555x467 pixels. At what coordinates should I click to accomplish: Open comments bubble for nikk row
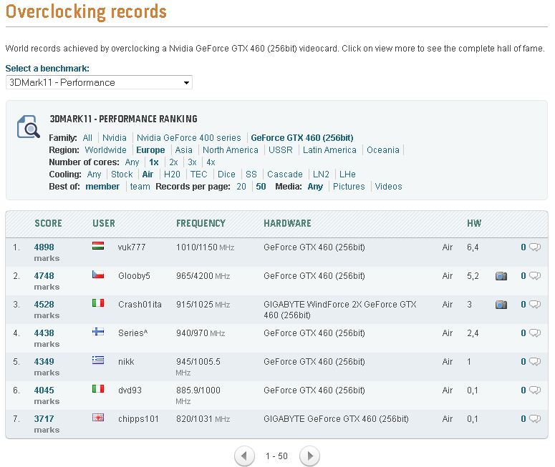tap(535, 362)
